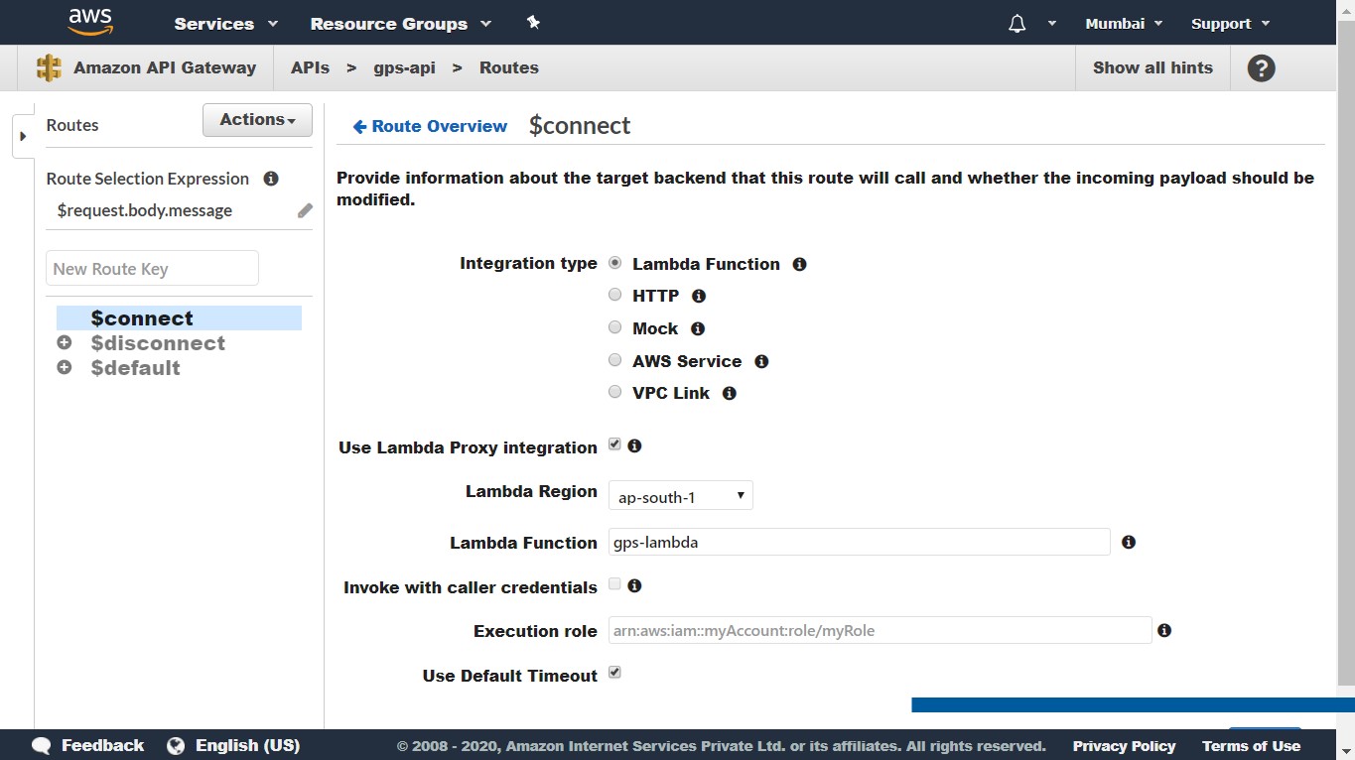
Task: Open the Resource Groups dropdown
Action: tap(400, 24)
